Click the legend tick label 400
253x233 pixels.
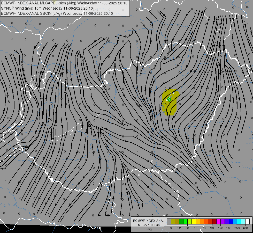[x=245, y=228]
